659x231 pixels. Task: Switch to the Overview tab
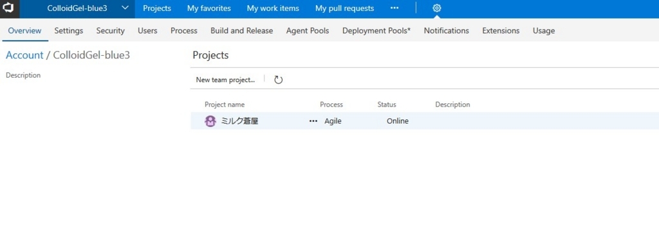coord(25,31)
